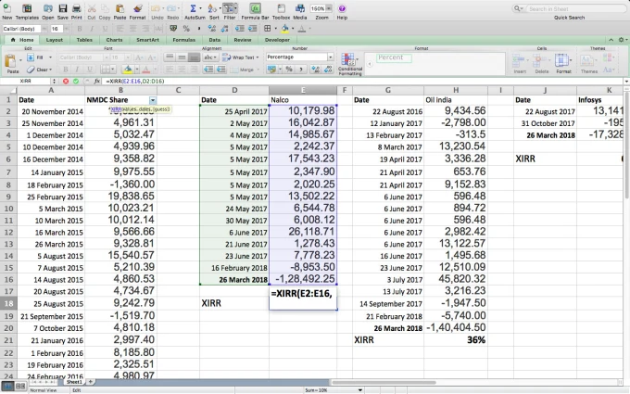Select column D header
The height and width of the screenshot is (394, 630).
234,90
